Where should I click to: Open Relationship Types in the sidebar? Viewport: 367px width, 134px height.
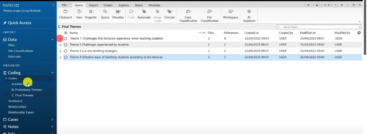click(x=21, y=112)
